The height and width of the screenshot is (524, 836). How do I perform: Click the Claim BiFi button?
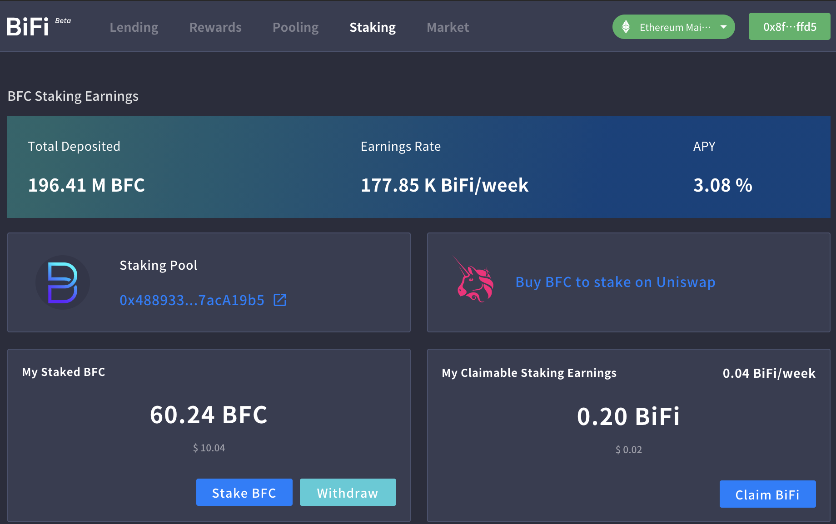click(x=768, y=494)
